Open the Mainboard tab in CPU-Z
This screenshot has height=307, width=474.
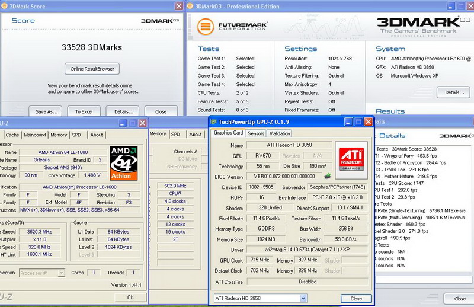pyautogui.click(x=35, y=135)
